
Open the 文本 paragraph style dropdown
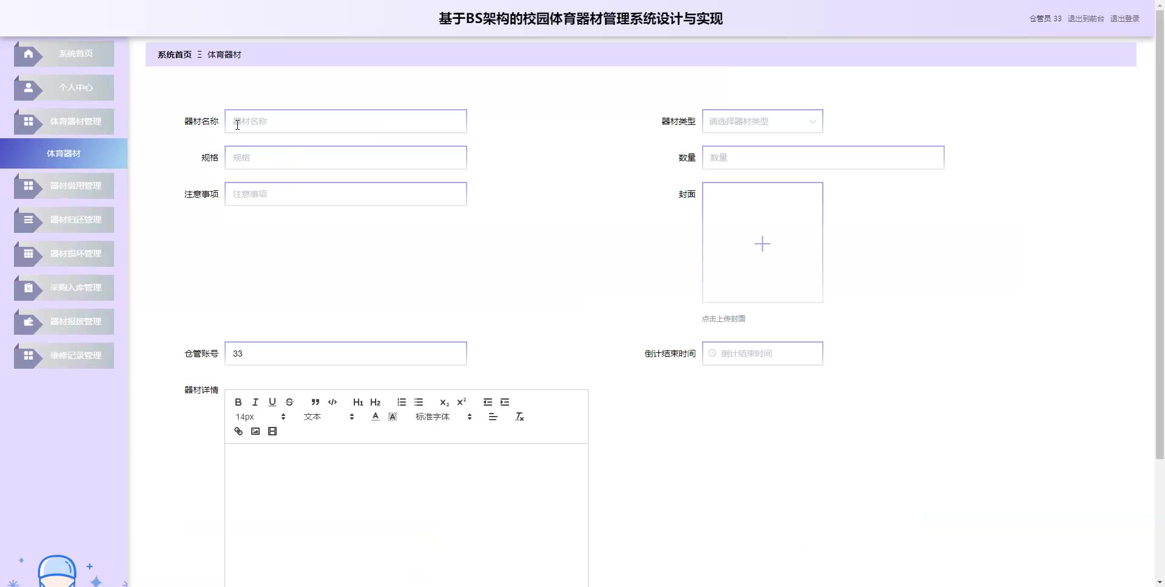(328, 417)
